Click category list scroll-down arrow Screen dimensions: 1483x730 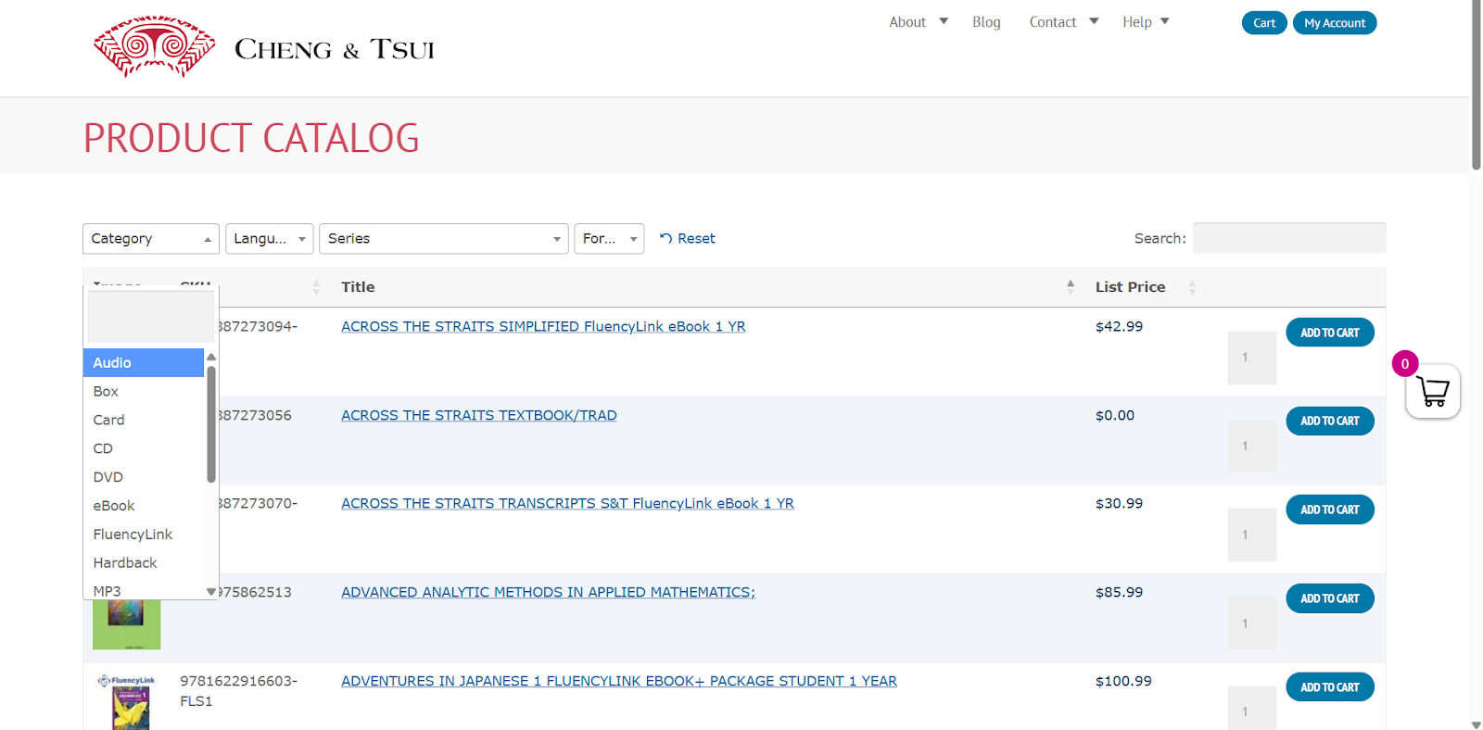[x=211, y=592]
